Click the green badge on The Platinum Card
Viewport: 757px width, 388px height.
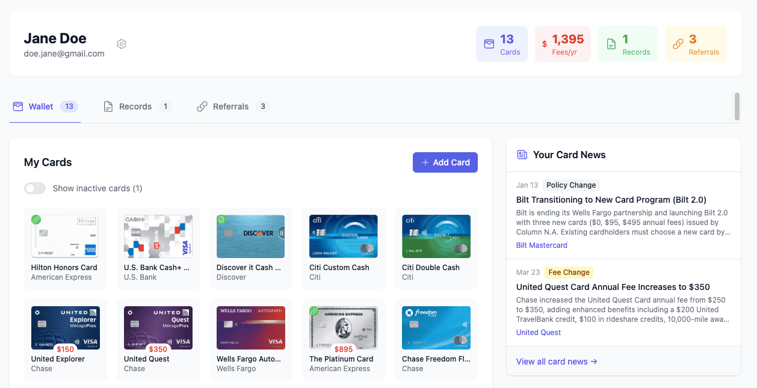[x=314, y=311]
